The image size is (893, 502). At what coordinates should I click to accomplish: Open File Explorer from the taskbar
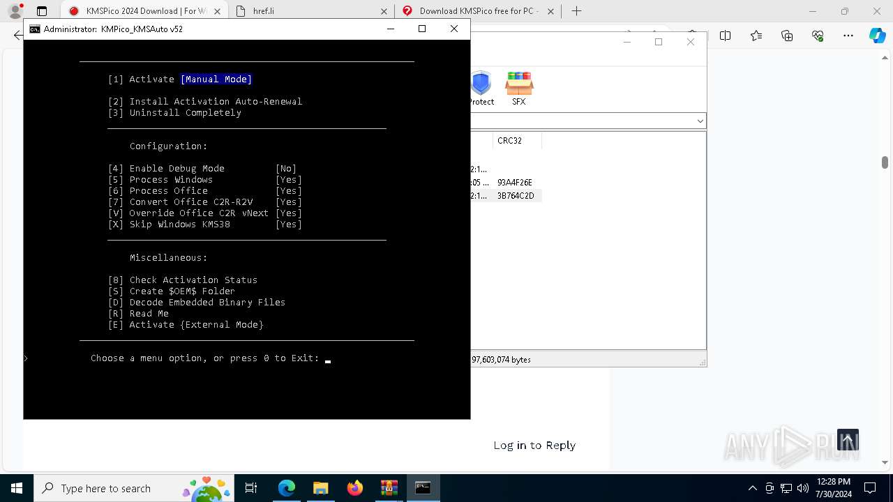click(320, 488)
